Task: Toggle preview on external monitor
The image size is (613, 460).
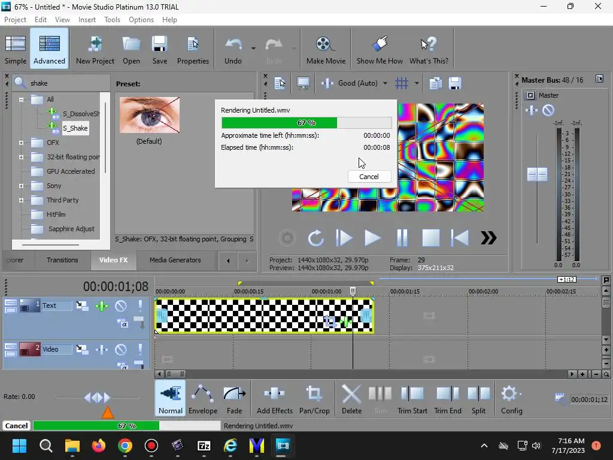Action: pyautogui.click(x=304, y=83)
